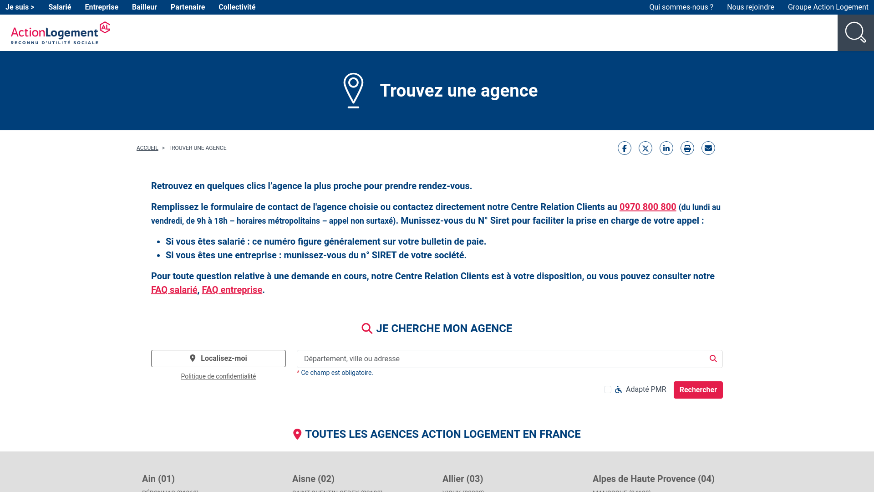Visit Groupe Action Logement link
874x492 pixels.
[828, 7]
